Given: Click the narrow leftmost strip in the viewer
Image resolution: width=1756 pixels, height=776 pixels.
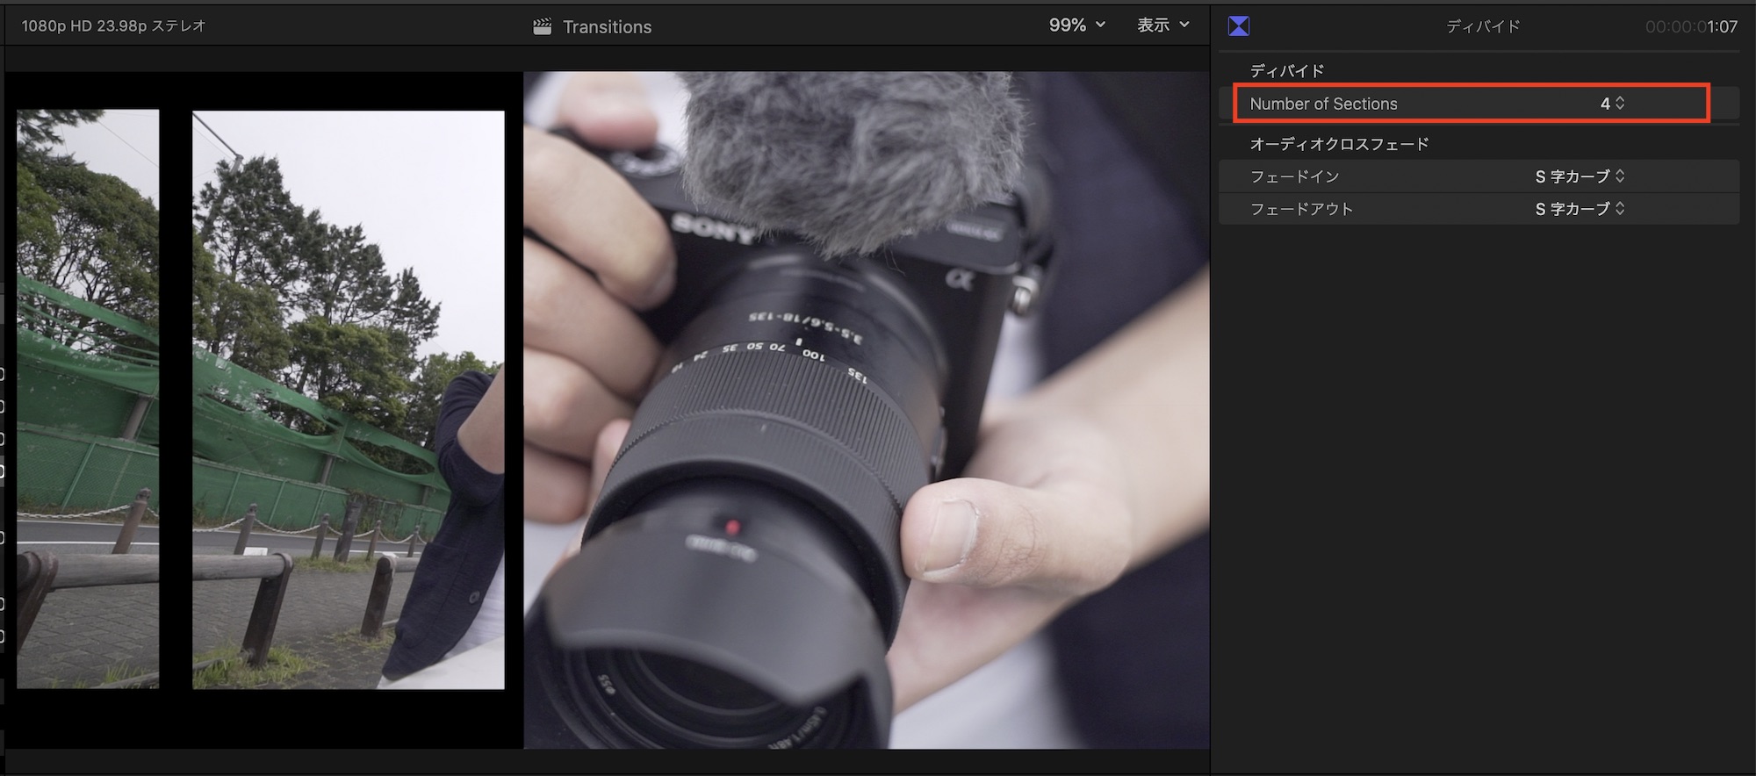Looking at the screenshot, I should pos(88,399).
